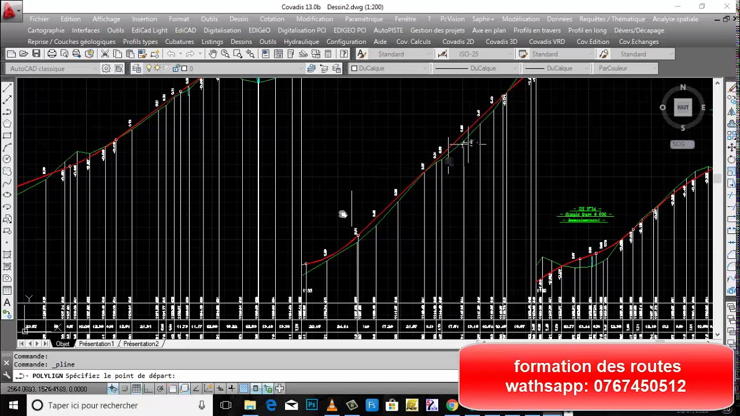Screen dimensions: 740x416
Task: Open the DuCalque color dropdown
Action: (x=389, y=68)
